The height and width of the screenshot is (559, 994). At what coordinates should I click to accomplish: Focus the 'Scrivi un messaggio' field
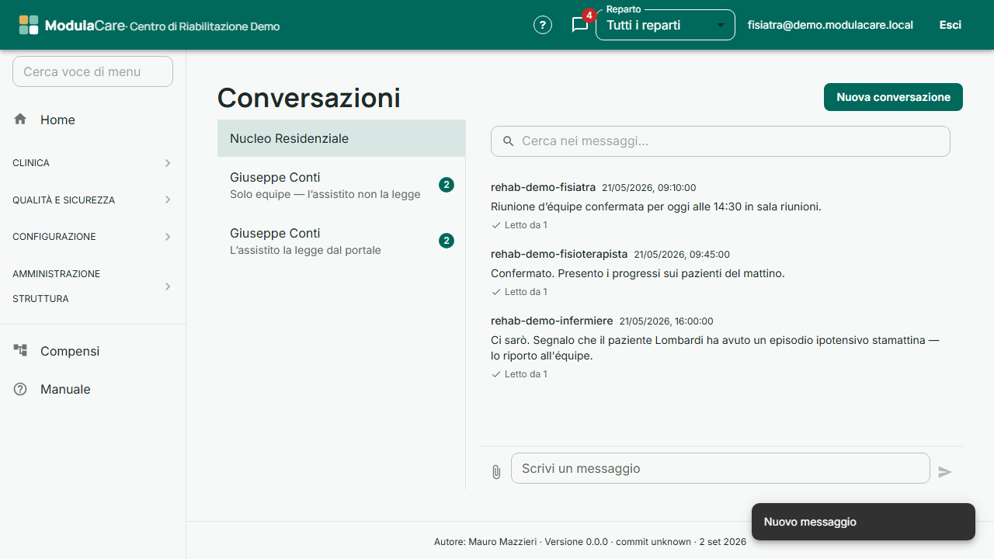[x=721, y=468]
